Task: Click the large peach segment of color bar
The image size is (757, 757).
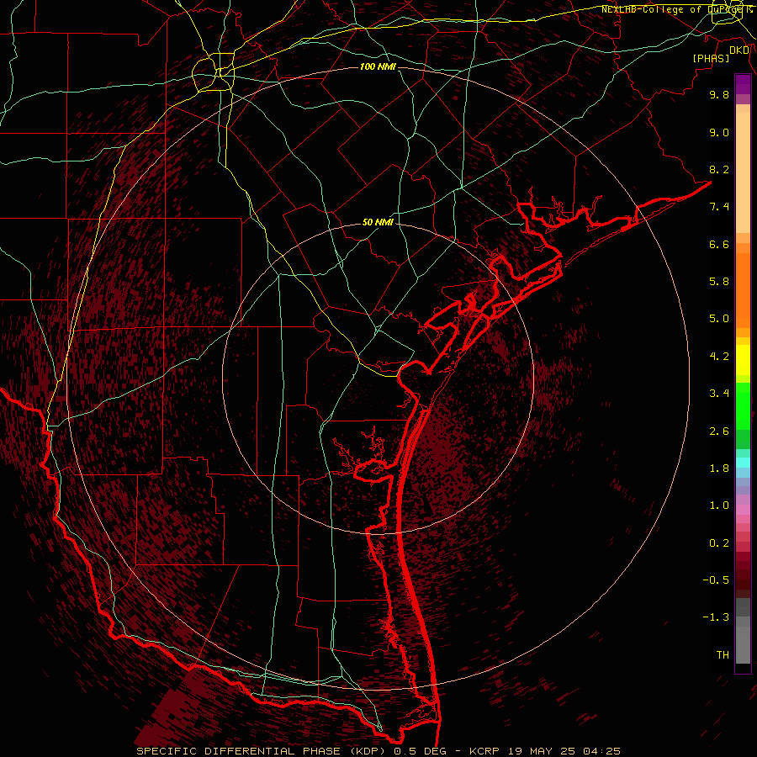Action: 743,172
